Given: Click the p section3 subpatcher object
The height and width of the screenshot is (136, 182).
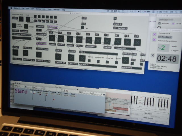Looking at the screenshot, I should (80, 46).
